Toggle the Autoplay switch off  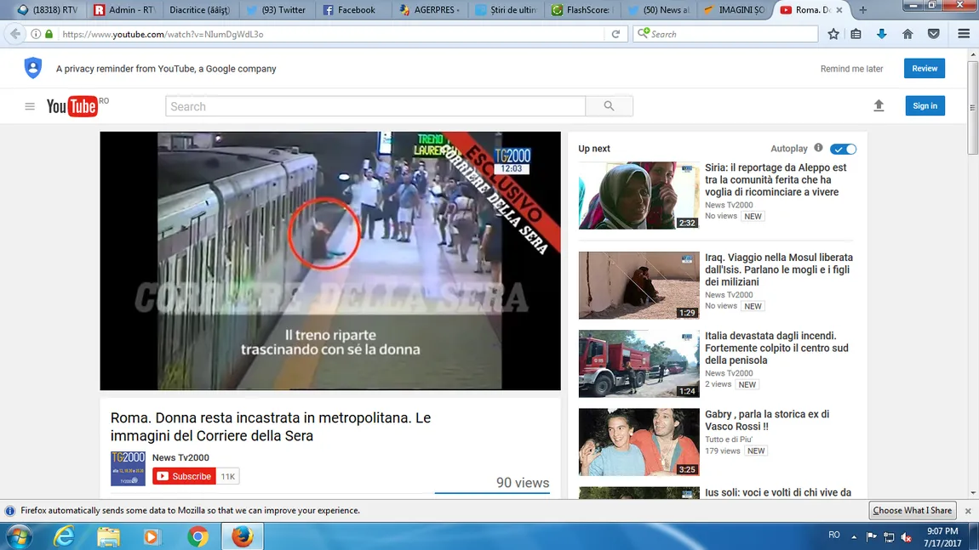tap(843, 149)
